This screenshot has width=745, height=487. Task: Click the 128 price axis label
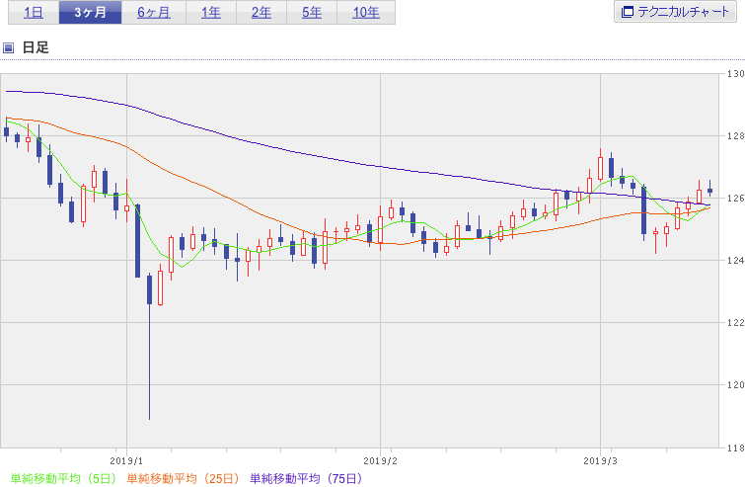tap(735, 136)
